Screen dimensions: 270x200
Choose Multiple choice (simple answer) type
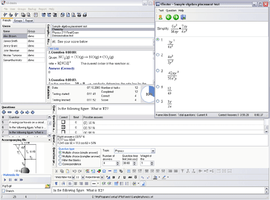click(x=60, y=152)
